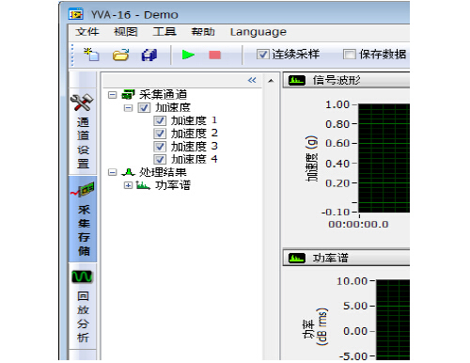Open the Language menu
The height and width of the screenshot is (363, 470).
(258, 32)
